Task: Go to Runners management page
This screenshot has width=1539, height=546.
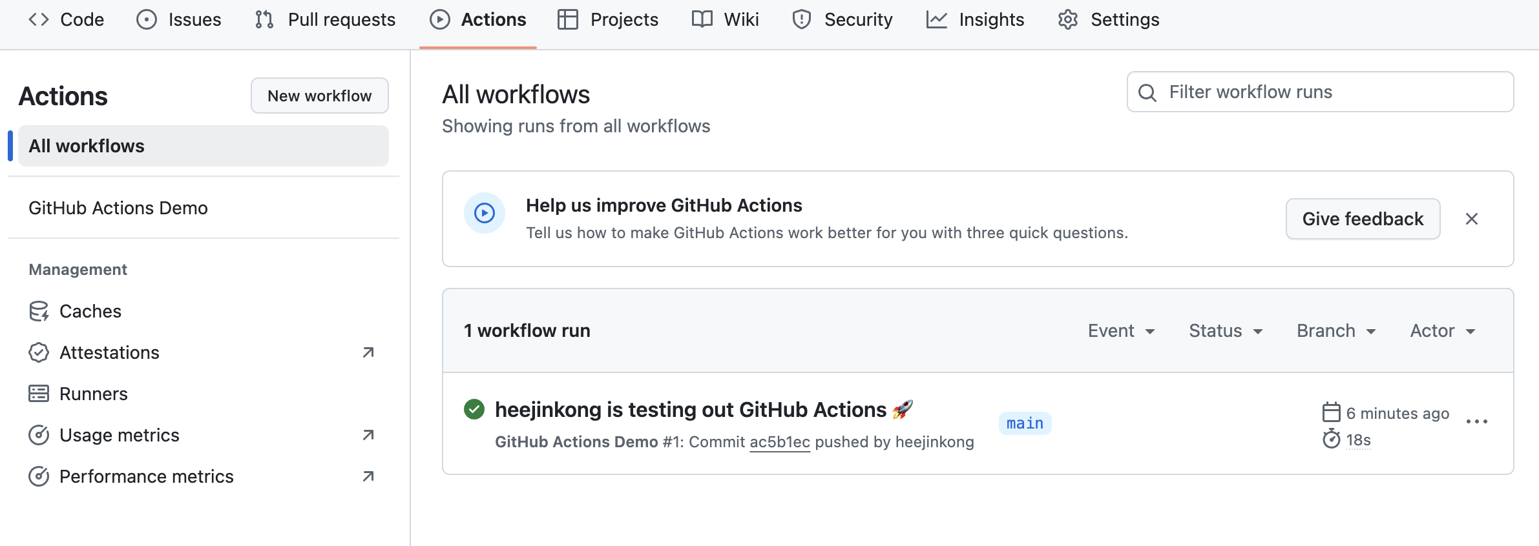Action: 204,394
